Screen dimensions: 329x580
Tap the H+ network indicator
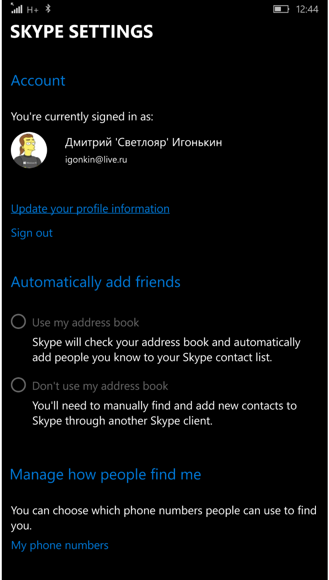pyautogui.click(x=33, y=9)
